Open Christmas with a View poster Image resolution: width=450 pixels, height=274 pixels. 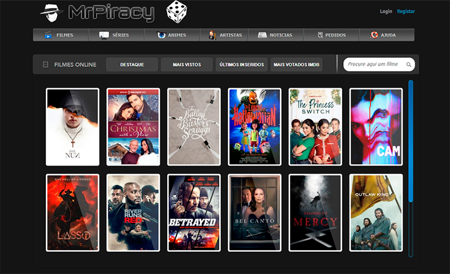pyautogui.click(x=133, y=127)
